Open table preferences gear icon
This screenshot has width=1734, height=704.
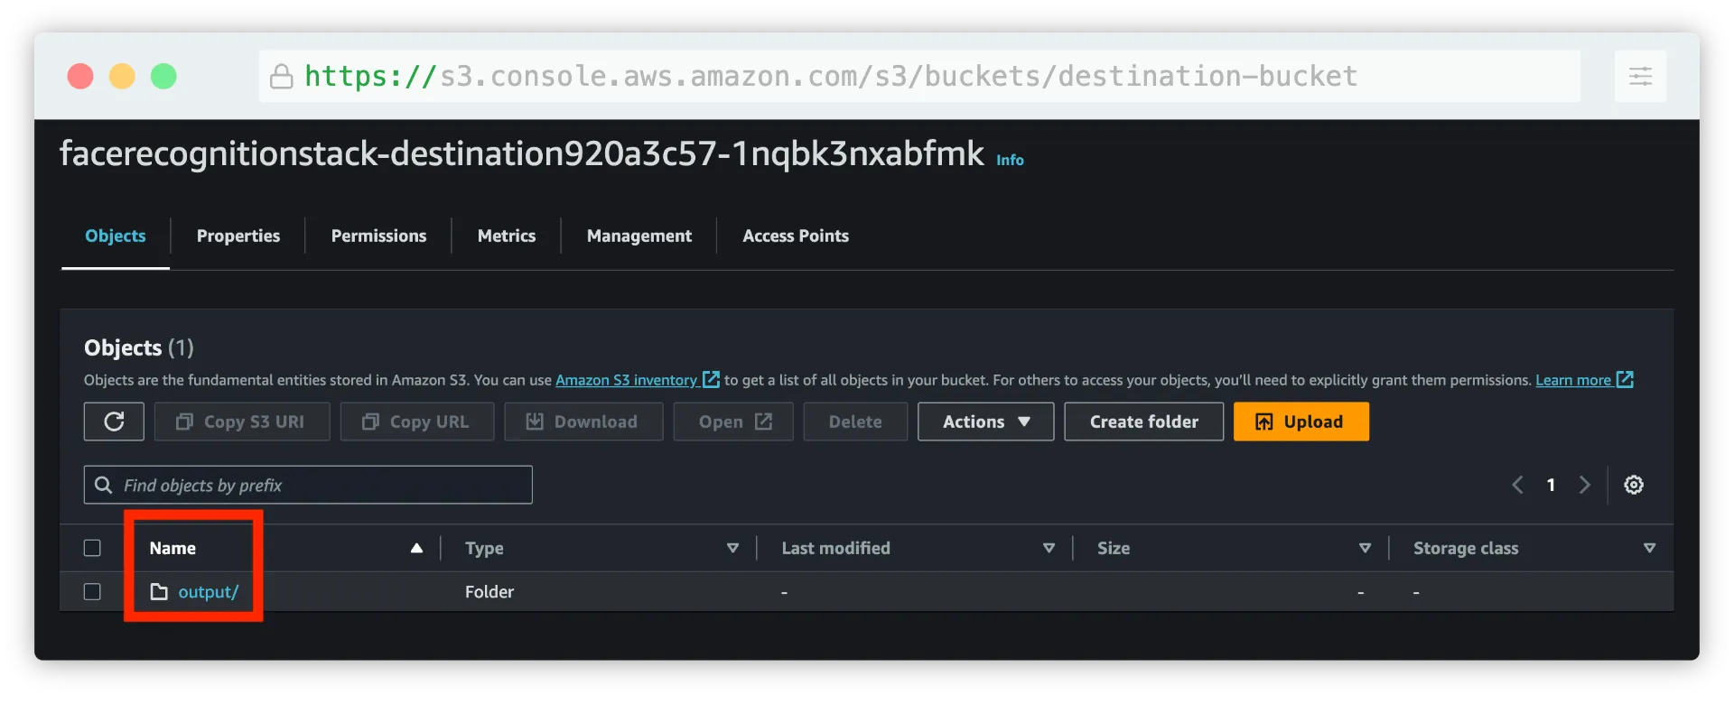(x=1634, y=485)
